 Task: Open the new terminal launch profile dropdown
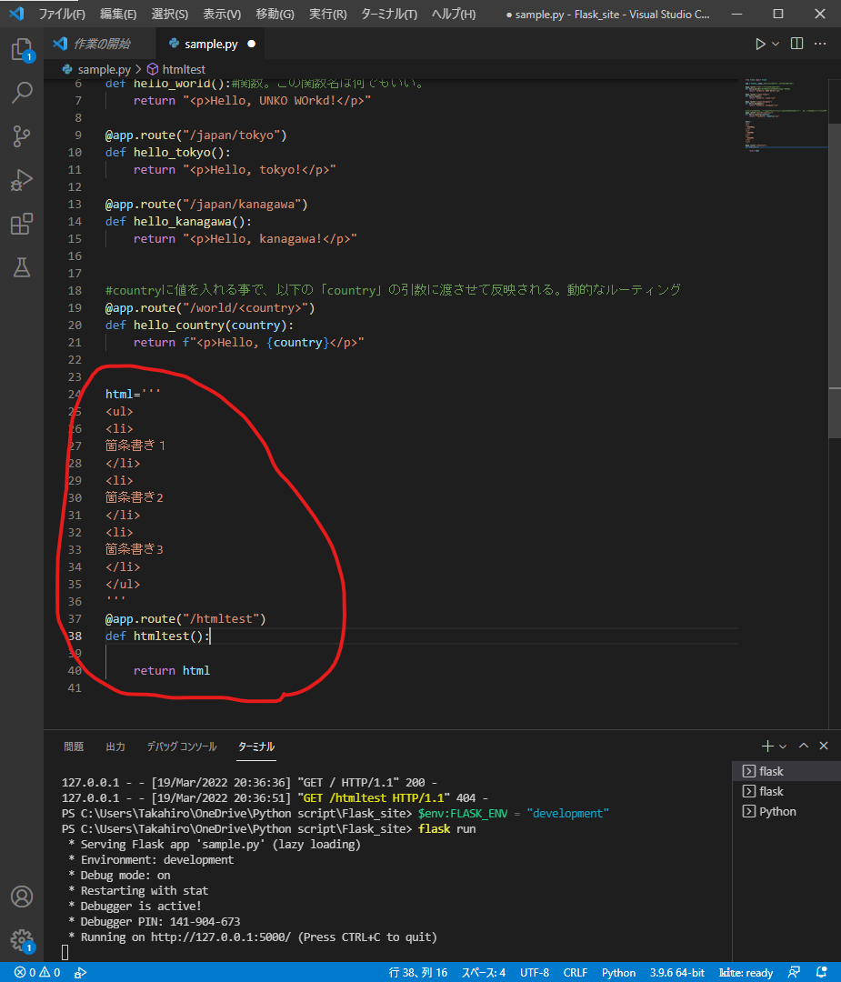point(783,746)
